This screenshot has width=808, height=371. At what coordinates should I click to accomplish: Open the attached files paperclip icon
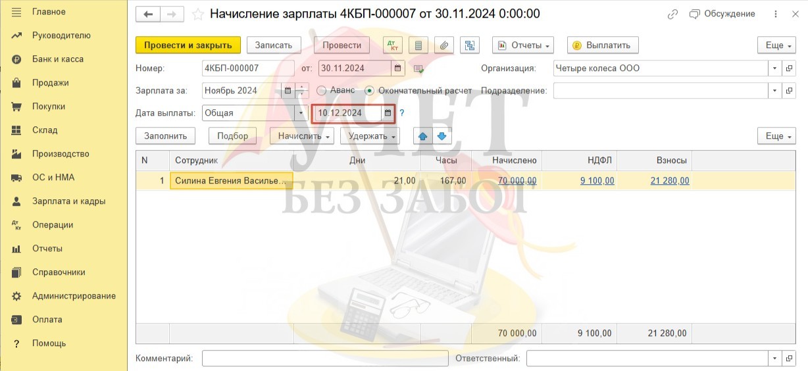pos(445,45)
